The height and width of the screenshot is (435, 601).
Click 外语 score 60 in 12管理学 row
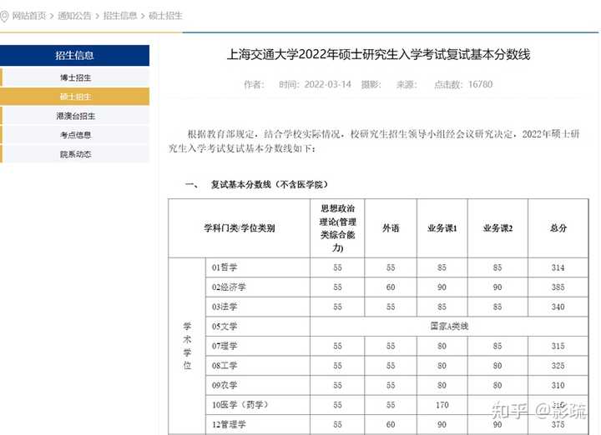click(x=391, y=425)
